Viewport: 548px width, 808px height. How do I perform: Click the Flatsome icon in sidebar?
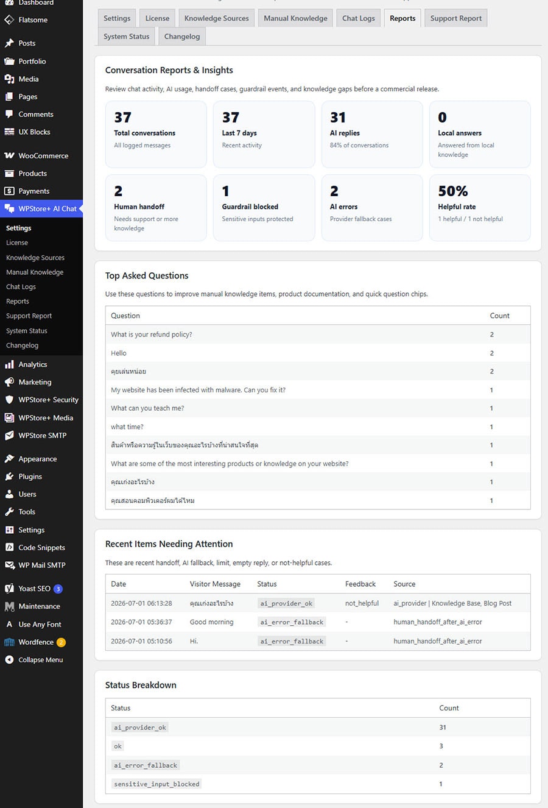coord(9,20)
